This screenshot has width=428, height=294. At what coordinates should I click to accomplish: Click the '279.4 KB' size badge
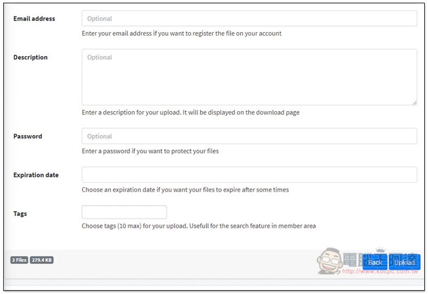[x=42, y=260]
